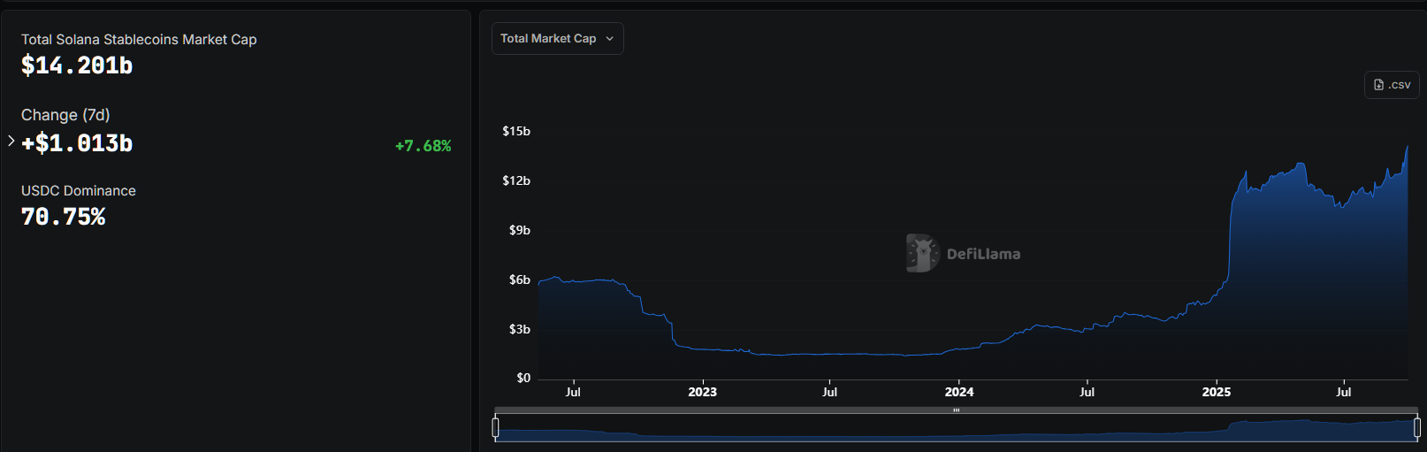
Task: Click the file icon in the .csv button
Action: coord(1378,85)
